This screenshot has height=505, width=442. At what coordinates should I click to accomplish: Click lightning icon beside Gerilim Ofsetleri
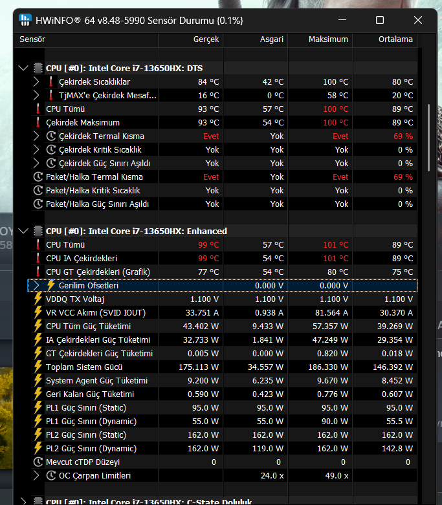(51, 285)
